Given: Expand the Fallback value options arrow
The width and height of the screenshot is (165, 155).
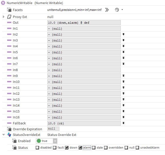Looking at the screenshot, I should 124,123.
